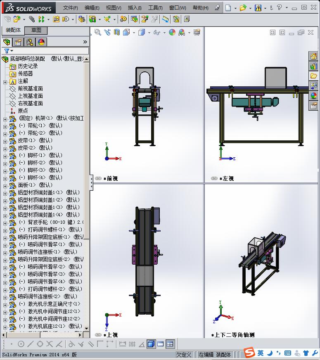This screenshot has height=360, width=320.
Task: Toggle view link icon beside *前视
Action: click(x=98, y=178)
